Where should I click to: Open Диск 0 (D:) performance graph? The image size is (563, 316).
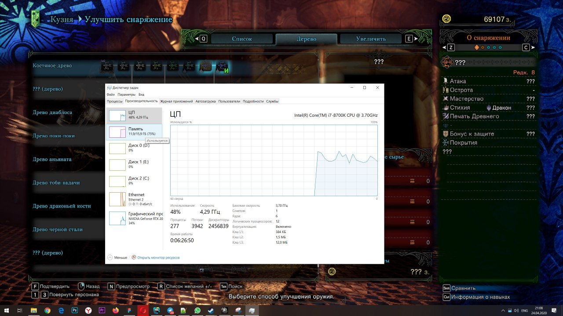click(x=134, y=148)
